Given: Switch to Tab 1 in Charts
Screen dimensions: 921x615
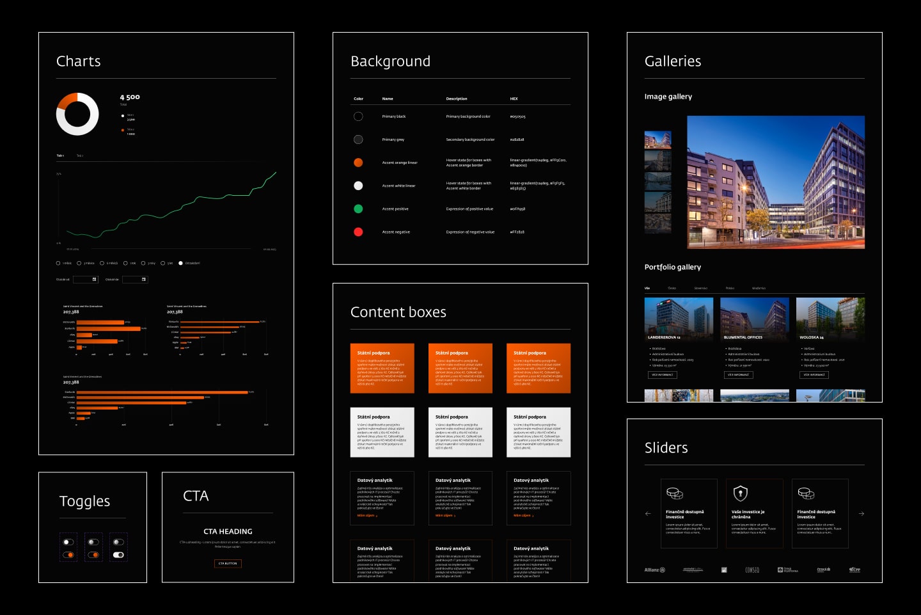Looking at the screenshot, I should pos(60,156).
